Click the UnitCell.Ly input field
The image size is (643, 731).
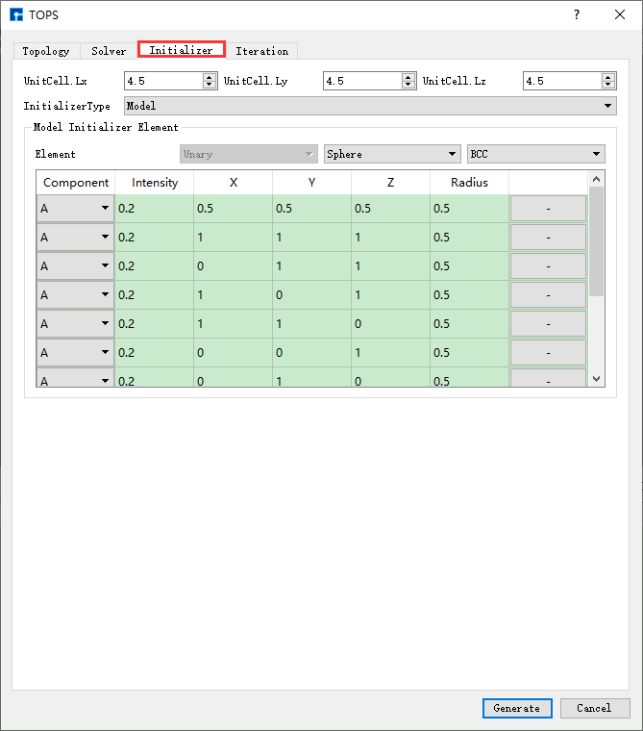[361, 82]
